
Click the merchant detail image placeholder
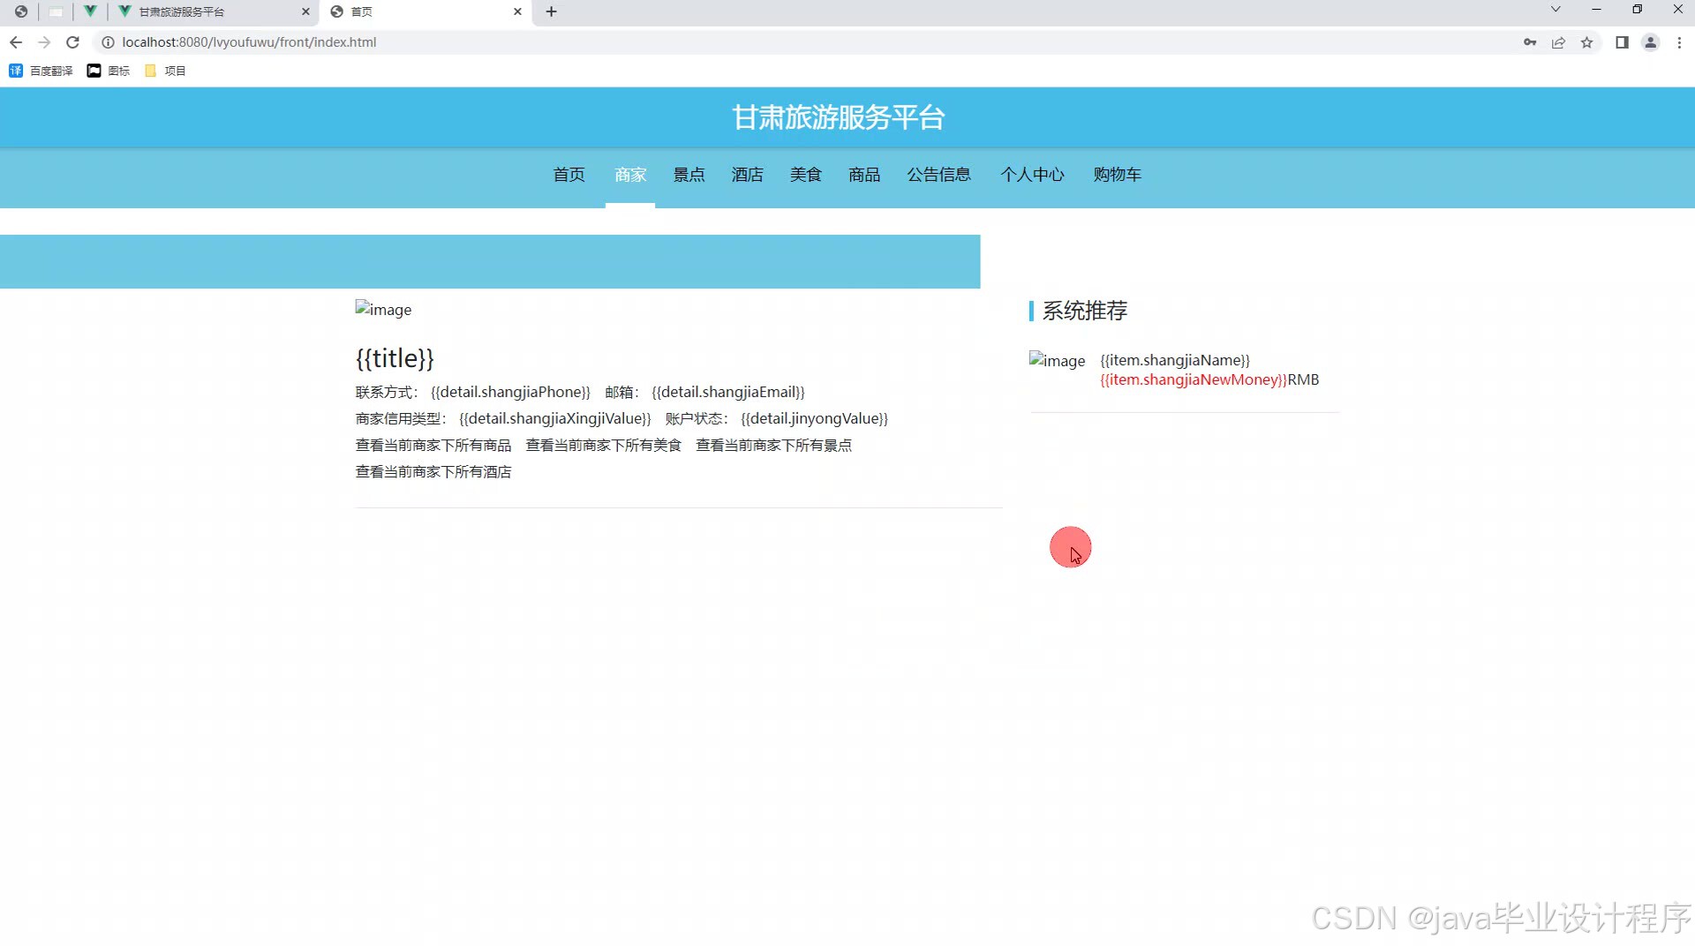[383, 310]
